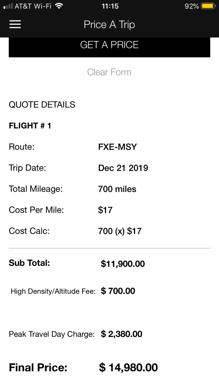This screenshot has width=219, height=390.
Task: Select the QUOTE DETAILS section header
Action: [42, 104]
